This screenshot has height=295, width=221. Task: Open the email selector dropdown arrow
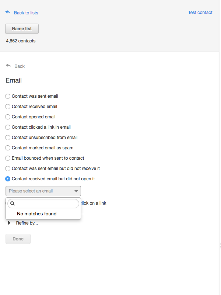(x=76, y=191)
